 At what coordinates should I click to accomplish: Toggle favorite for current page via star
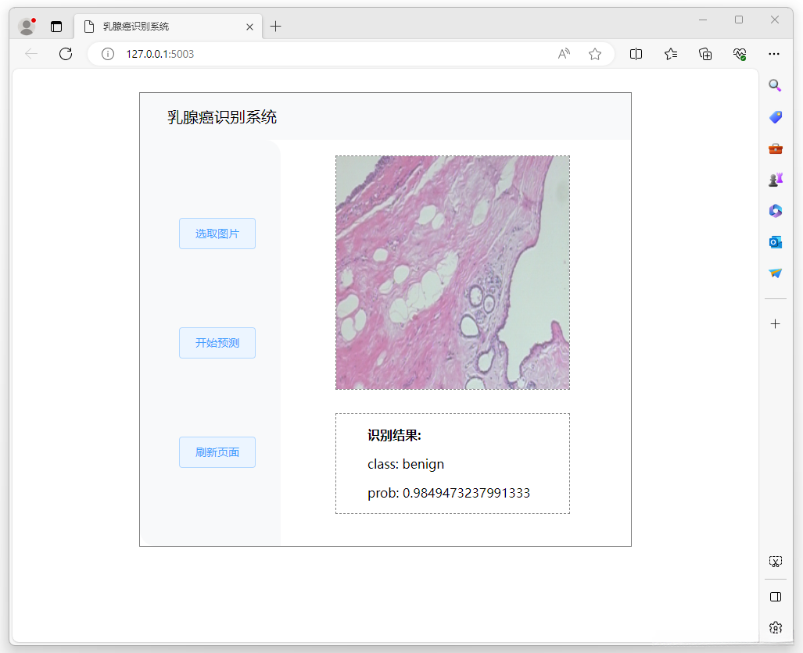point(595,54)
